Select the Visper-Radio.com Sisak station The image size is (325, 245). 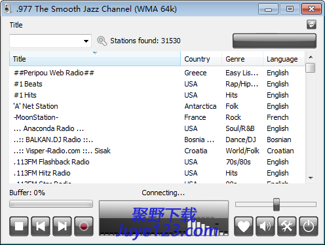tap(157, 151)
